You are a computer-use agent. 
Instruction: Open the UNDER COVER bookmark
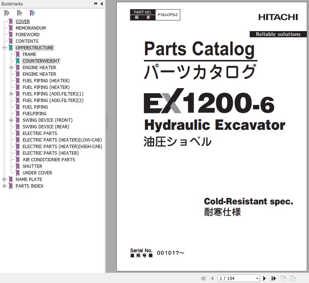click(x=37, y=173)
